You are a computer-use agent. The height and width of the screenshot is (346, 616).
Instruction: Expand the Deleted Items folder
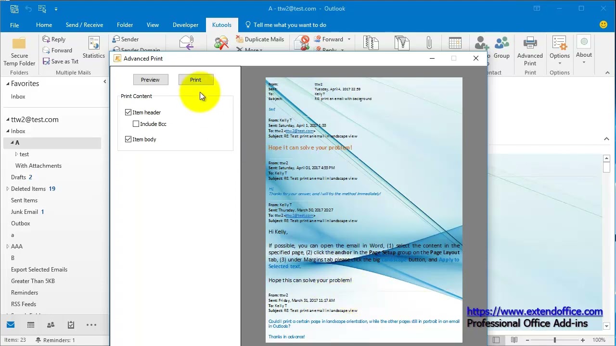pyautogui.click(x=8, y=189)
